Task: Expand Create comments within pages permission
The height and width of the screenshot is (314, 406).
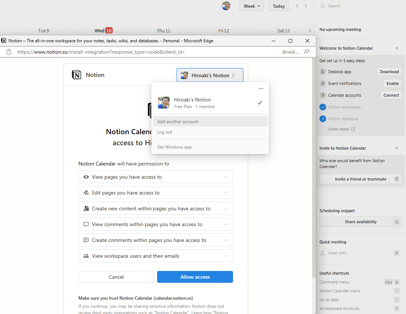Action: pyautogui.click(x=156, y=240)
